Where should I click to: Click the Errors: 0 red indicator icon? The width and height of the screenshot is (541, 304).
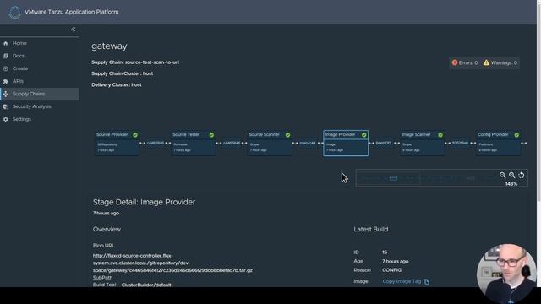pyautogui.click(x=455, y=62)
